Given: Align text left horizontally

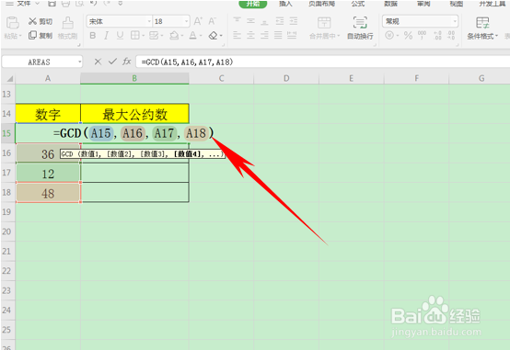Looking at the screenshot, I should pyautogui.click(x=238, y=35).
